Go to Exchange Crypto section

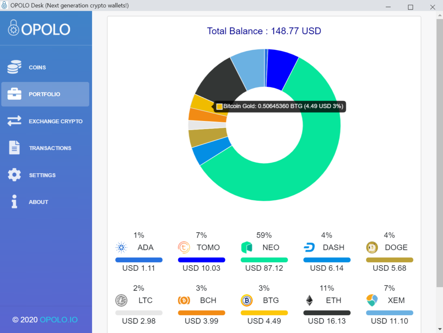45,121
